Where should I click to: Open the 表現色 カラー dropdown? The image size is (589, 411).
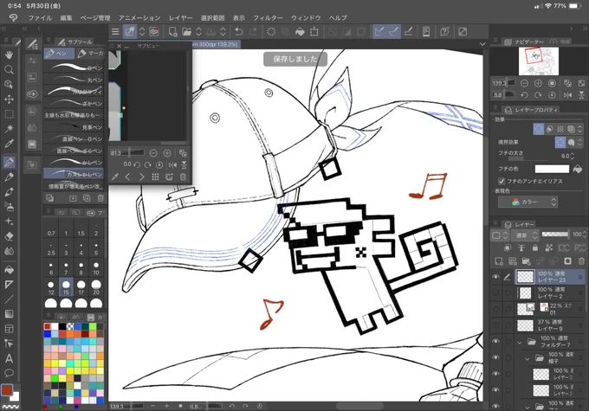pos(528,202)
